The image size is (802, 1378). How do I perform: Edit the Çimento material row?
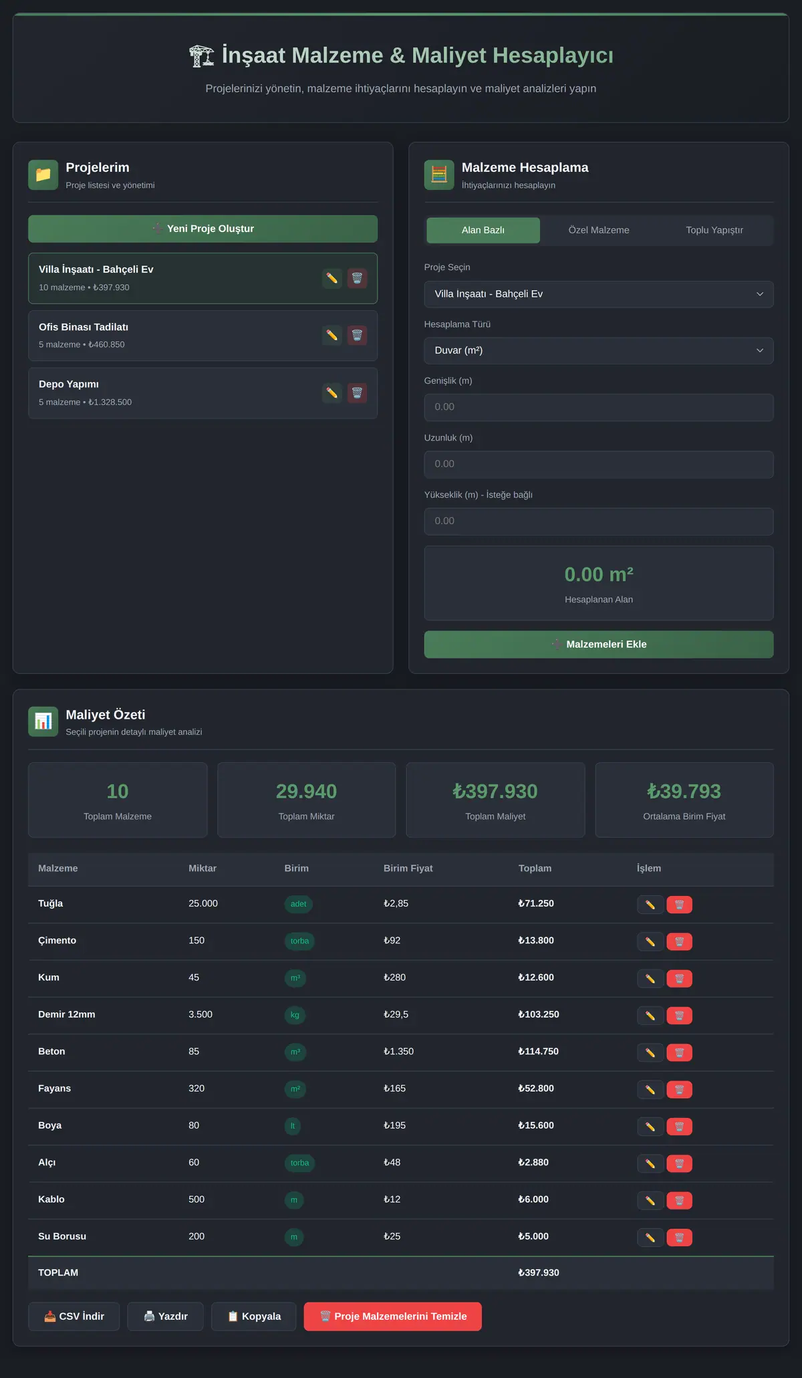[650, 941]
